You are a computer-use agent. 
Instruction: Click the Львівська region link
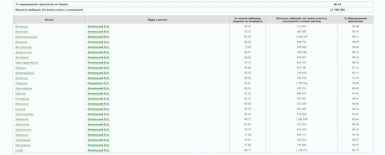click(x=22, y=83)
